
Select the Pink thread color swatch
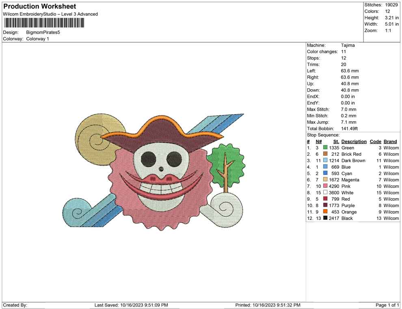pyautogui.click(x=325, y=186)
